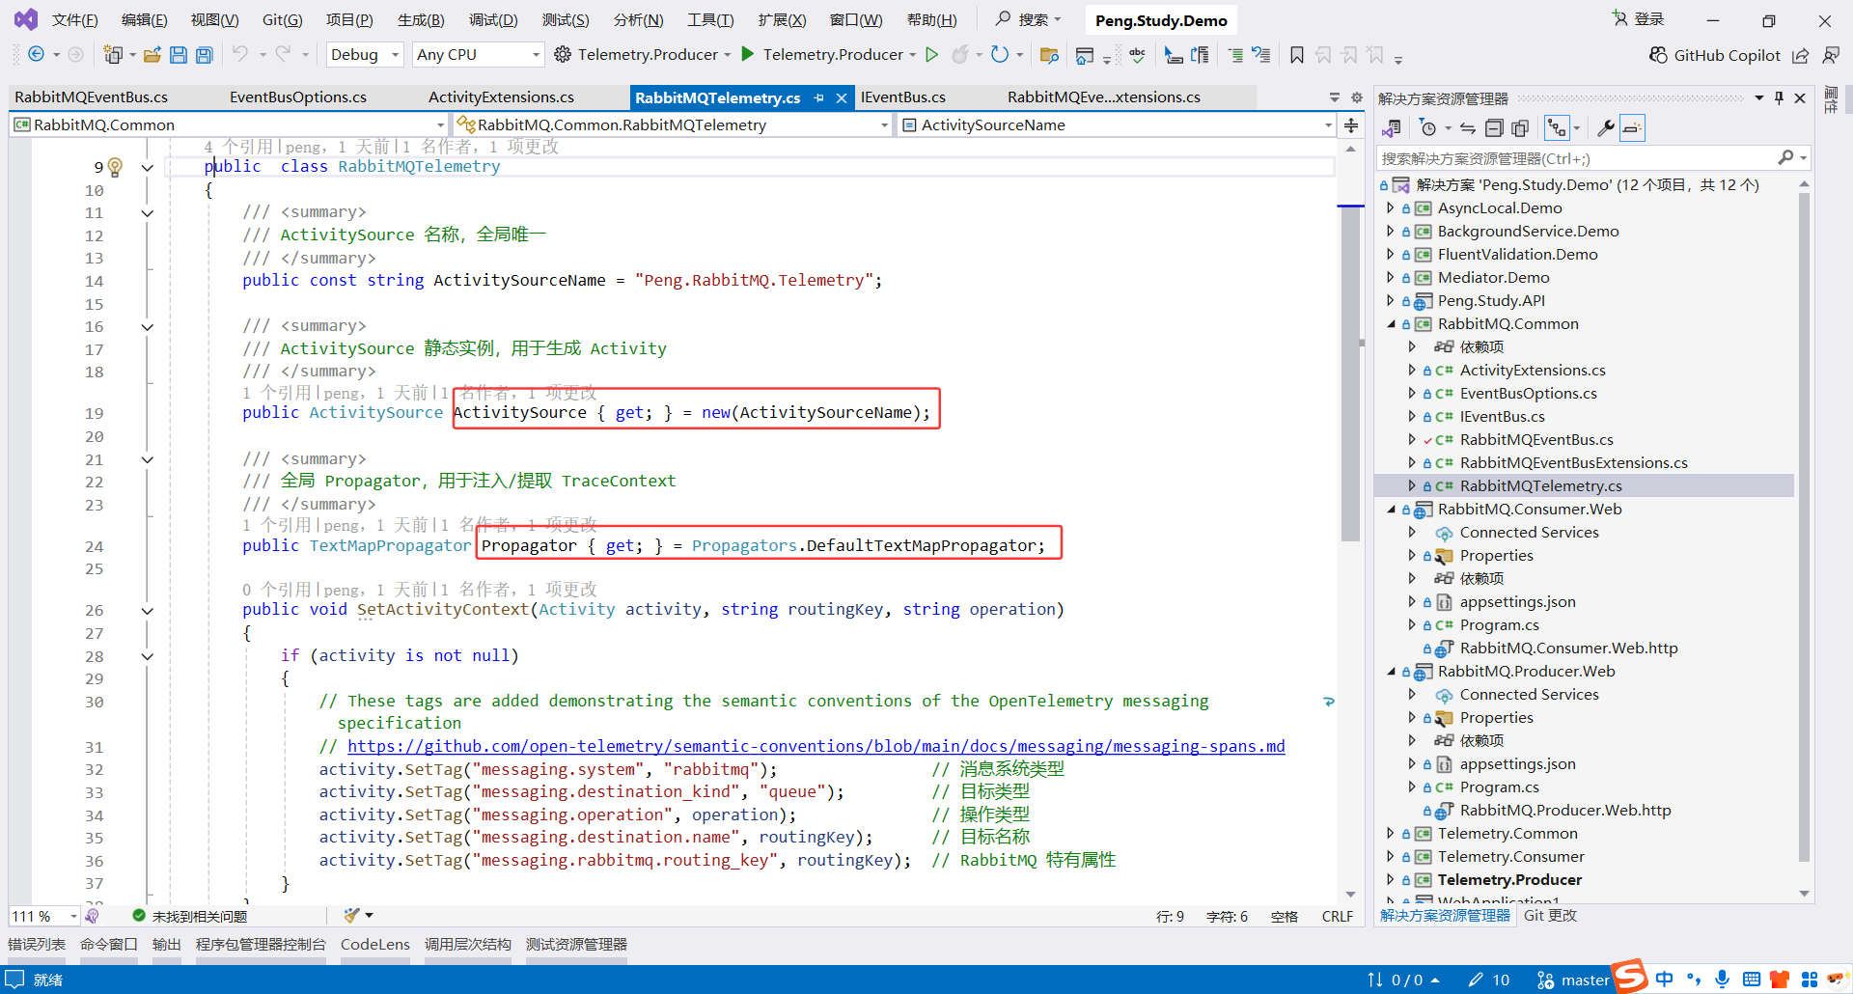Click the Hot Reload flame icon

[959, 54]
